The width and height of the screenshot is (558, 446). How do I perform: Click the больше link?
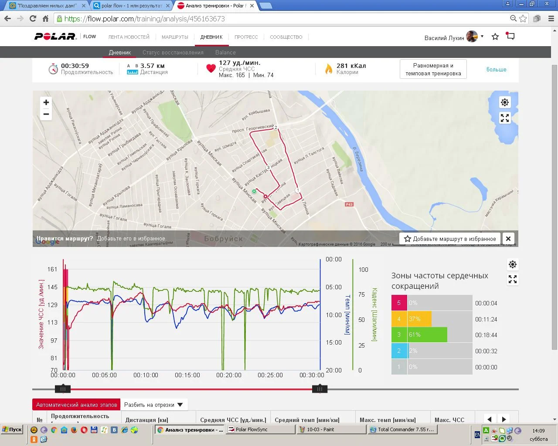coord(496,69)
